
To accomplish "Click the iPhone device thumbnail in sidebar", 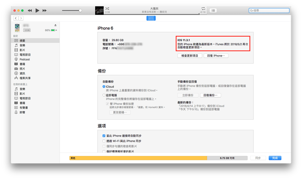I will coord(17,28).
